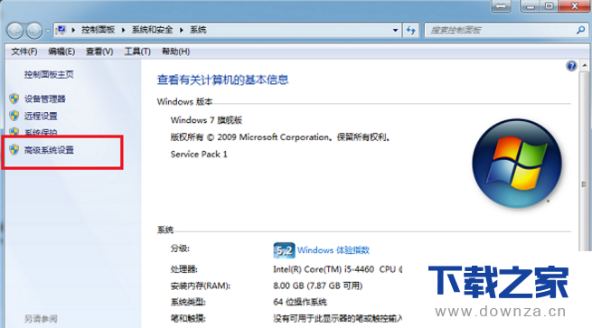
Task: Click the 系统 breadcrumb segment
Action: [198, 30]
